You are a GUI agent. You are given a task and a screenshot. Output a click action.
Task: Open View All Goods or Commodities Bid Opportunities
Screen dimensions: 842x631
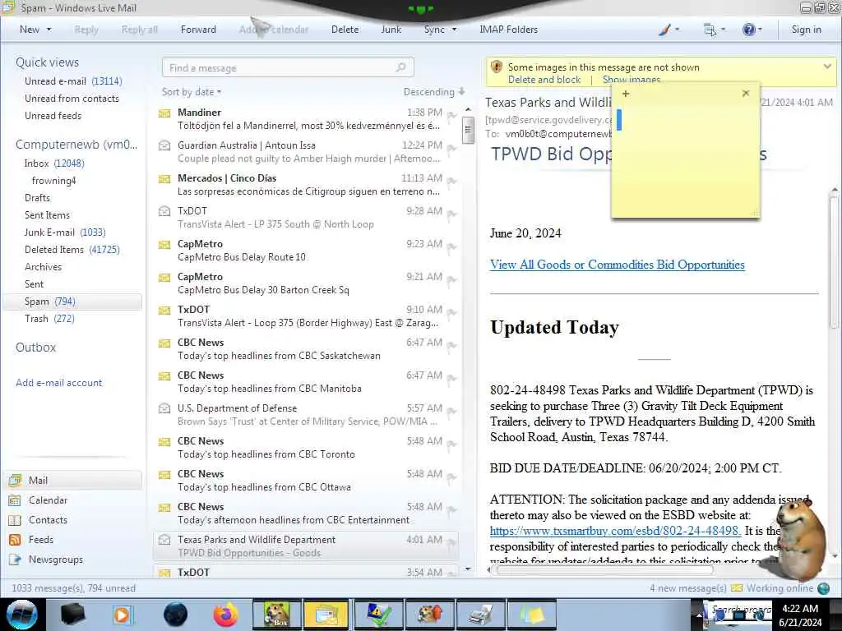tap(617, 265)
